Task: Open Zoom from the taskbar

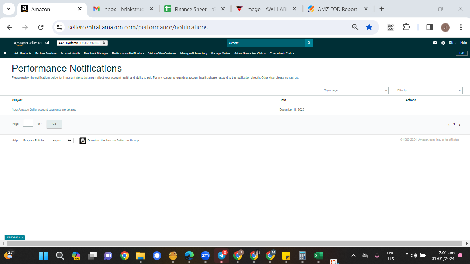Action: pos(205,255)
